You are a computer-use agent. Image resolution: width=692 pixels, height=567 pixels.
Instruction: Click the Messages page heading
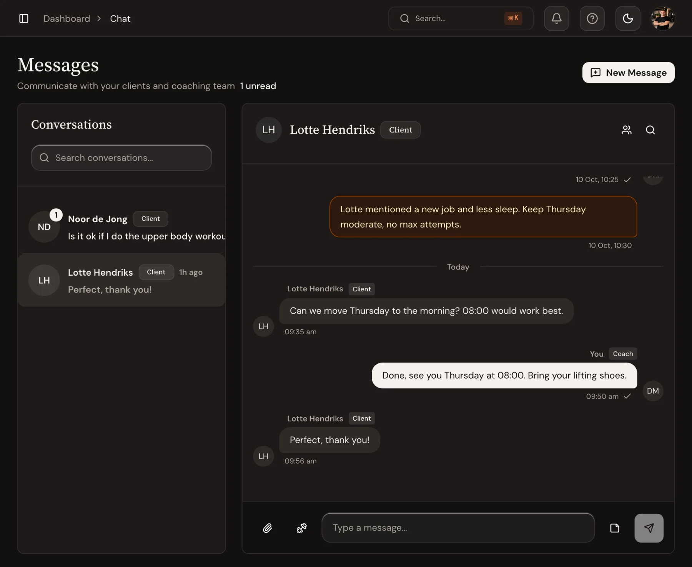58,64
